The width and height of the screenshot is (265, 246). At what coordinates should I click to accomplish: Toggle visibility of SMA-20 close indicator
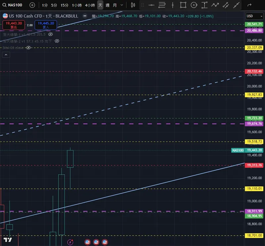tap(28, 48)
